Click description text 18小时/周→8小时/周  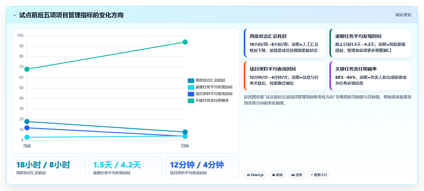pyautogui.click(x=269, y=44)
